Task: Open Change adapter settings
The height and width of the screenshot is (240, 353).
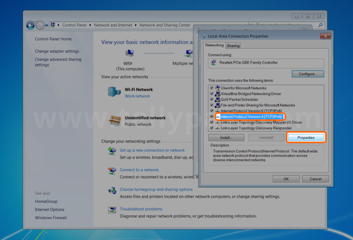Action: click(x=57, y=51)
